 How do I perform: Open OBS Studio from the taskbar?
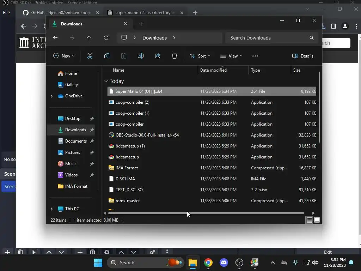239,263
